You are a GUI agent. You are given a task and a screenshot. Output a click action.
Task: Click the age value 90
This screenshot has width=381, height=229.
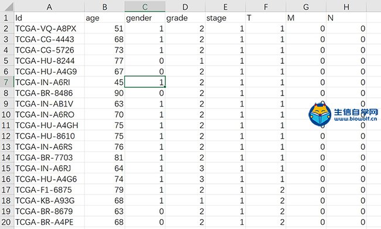[104, 93]
